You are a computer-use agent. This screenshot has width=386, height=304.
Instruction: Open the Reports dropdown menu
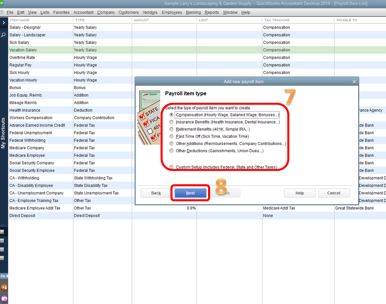tap(212, 12)
